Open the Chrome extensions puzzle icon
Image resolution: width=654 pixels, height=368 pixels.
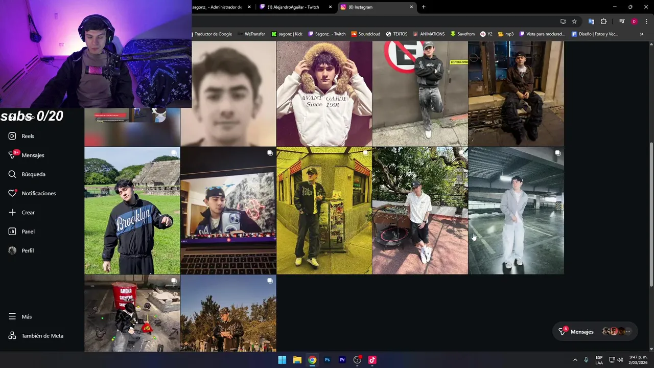[x=604, y=21]
